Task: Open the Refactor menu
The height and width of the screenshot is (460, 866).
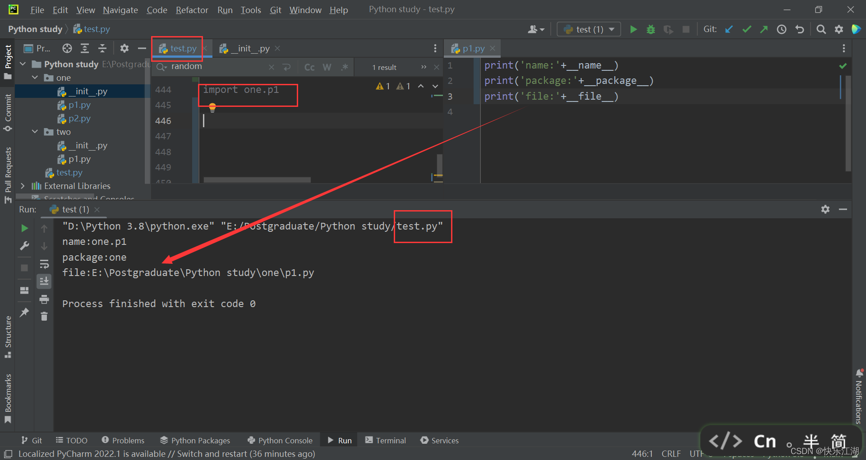Action: click(x=192, y=10)
